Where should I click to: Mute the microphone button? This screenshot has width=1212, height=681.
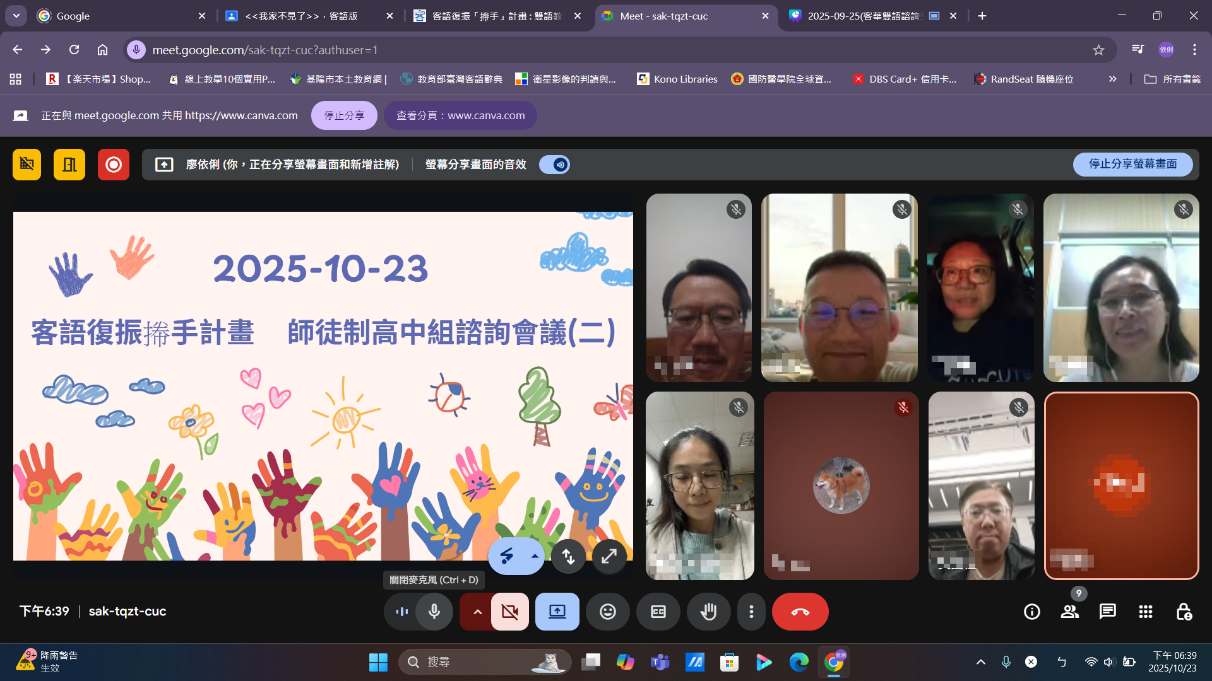click(434, 612)
